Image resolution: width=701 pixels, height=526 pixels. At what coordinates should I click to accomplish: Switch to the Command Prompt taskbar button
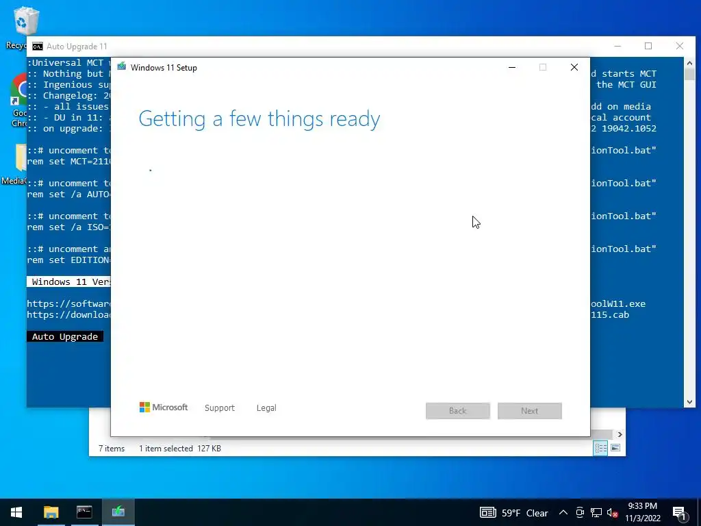tap(84, 512)
